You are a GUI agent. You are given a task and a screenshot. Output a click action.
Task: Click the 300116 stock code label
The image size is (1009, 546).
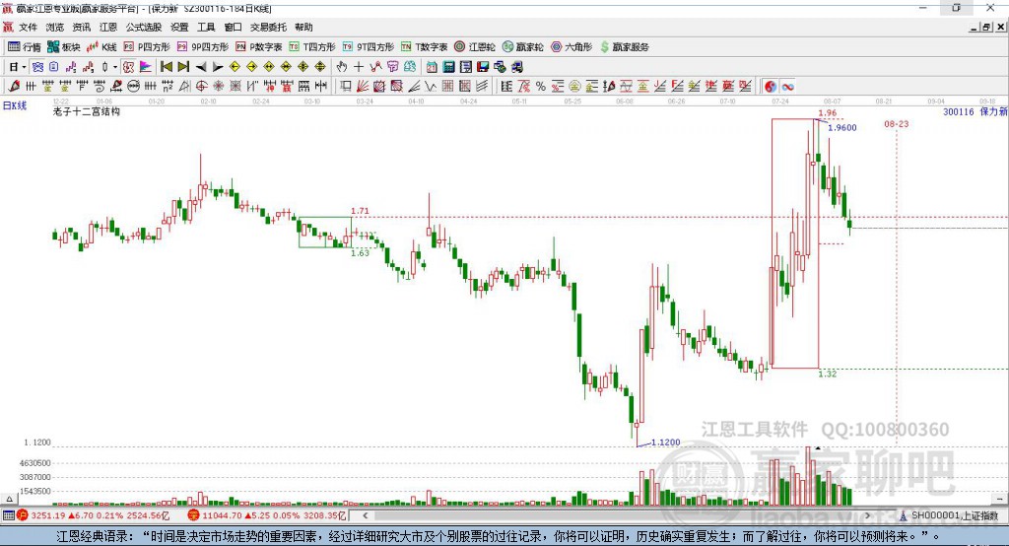(958, 111)
